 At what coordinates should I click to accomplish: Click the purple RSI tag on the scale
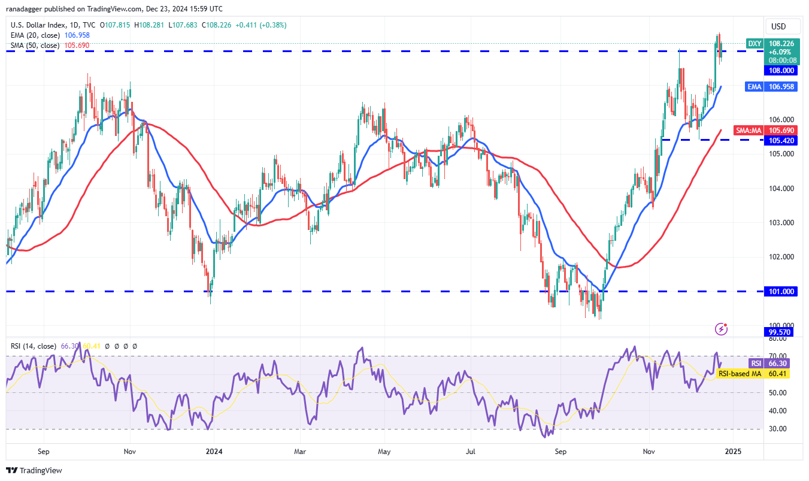[756, 364]
